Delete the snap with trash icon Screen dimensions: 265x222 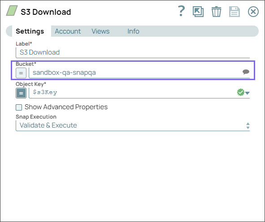point(216,12)
